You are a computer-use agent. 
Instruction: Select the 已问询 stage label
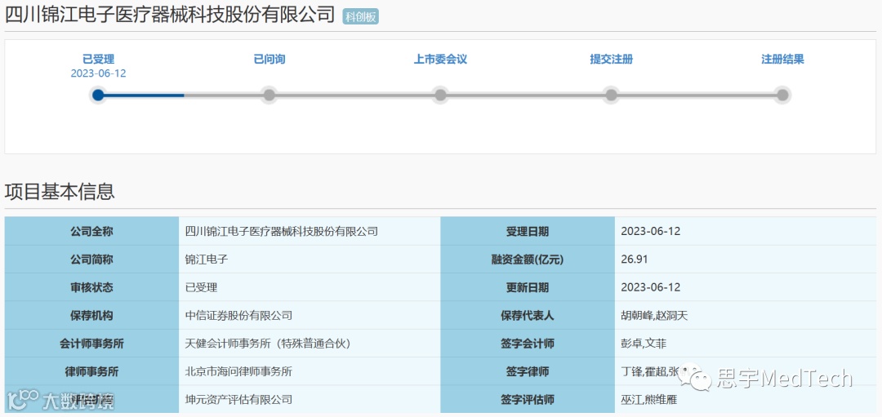[x=269, y=60]
